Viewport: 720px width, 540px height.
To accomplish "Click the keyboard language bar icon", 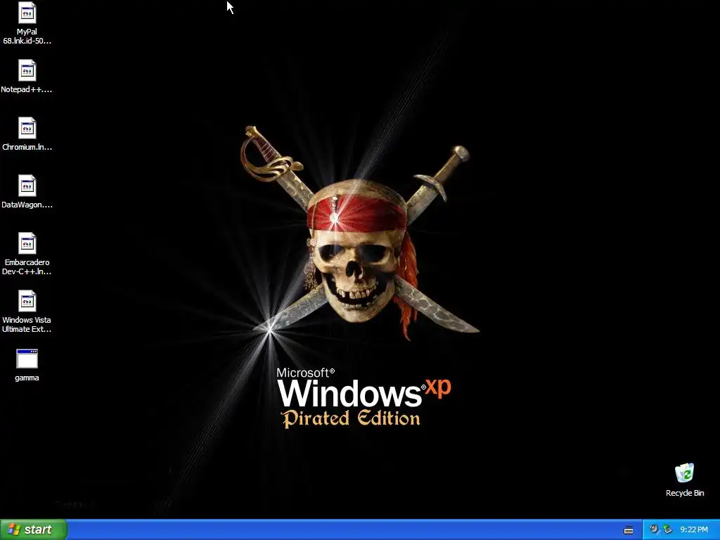I will point(629,530).
